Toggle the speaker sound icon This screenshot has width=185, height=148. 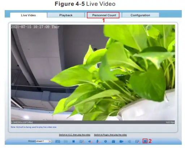(90, 142)
